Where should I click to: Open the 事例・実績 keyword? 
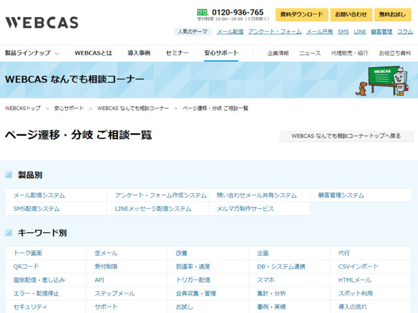click(272, 307)
